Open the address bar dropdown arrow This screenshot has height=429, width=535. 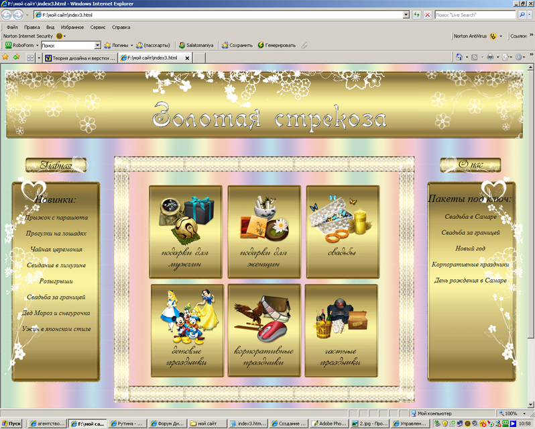406,15
